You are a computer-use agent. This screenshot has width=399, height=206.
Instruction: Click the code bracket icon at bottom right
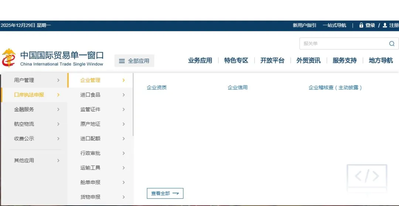point(366,176)
